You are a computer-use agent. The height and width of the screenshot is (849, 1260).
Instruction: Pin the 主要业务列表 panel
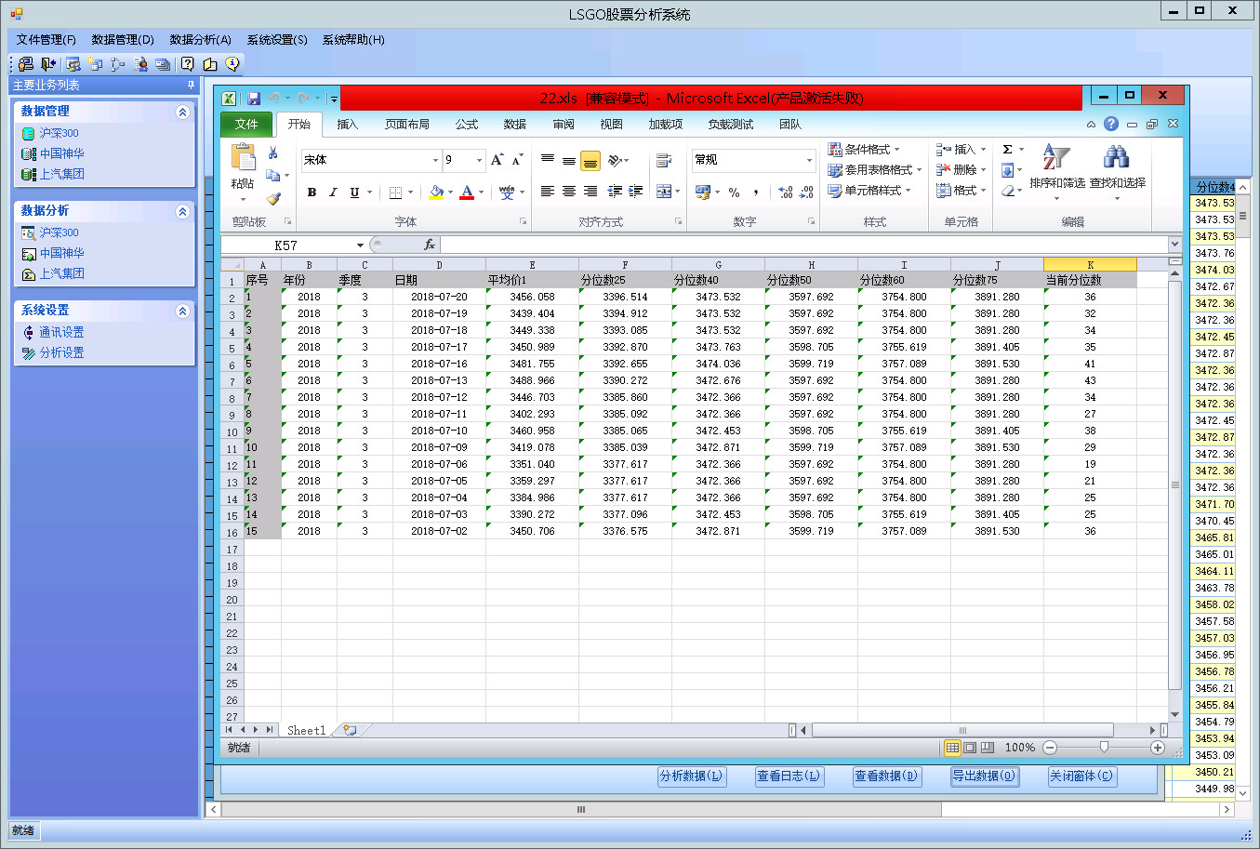[x=192, y=85]
